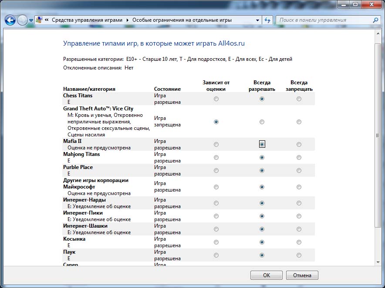Set Purble Place to depend on rating

(216, 170)
